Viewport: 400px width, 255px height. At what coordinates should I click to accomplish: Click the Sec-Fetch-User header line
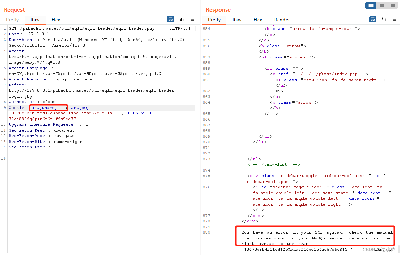(34, 147)
